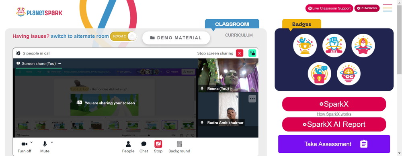
Task: Click Present in the shared Canva screen
Action: pos(172,72)
